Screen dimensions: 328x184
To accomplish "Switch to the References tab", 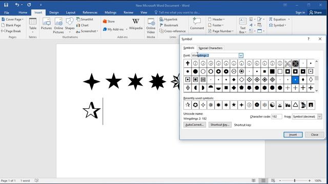I will pos(90,12).
